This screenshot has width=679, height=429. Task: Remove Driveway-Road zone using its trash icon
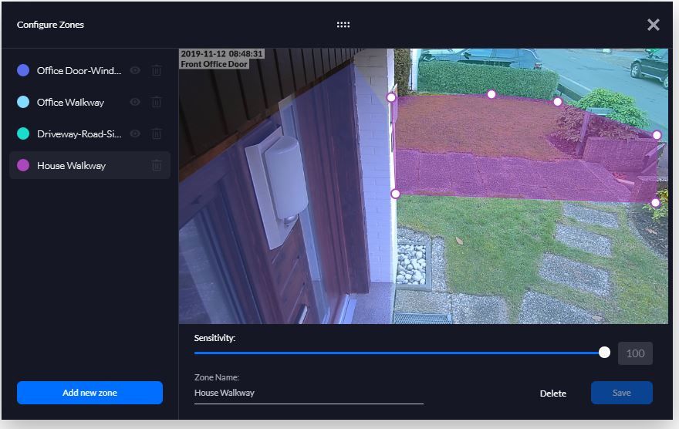(157, 133)
